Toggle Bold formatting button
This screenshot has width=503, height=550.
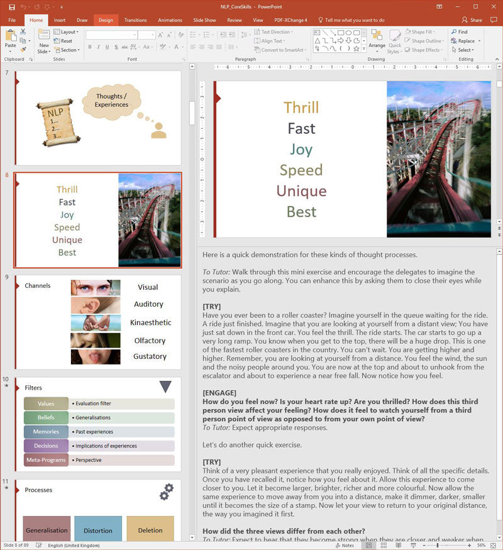90,47
